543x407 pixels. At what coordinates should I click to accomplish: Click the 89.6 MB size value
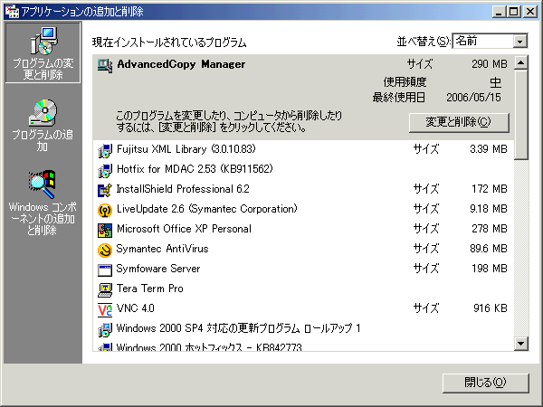(489, 249)
